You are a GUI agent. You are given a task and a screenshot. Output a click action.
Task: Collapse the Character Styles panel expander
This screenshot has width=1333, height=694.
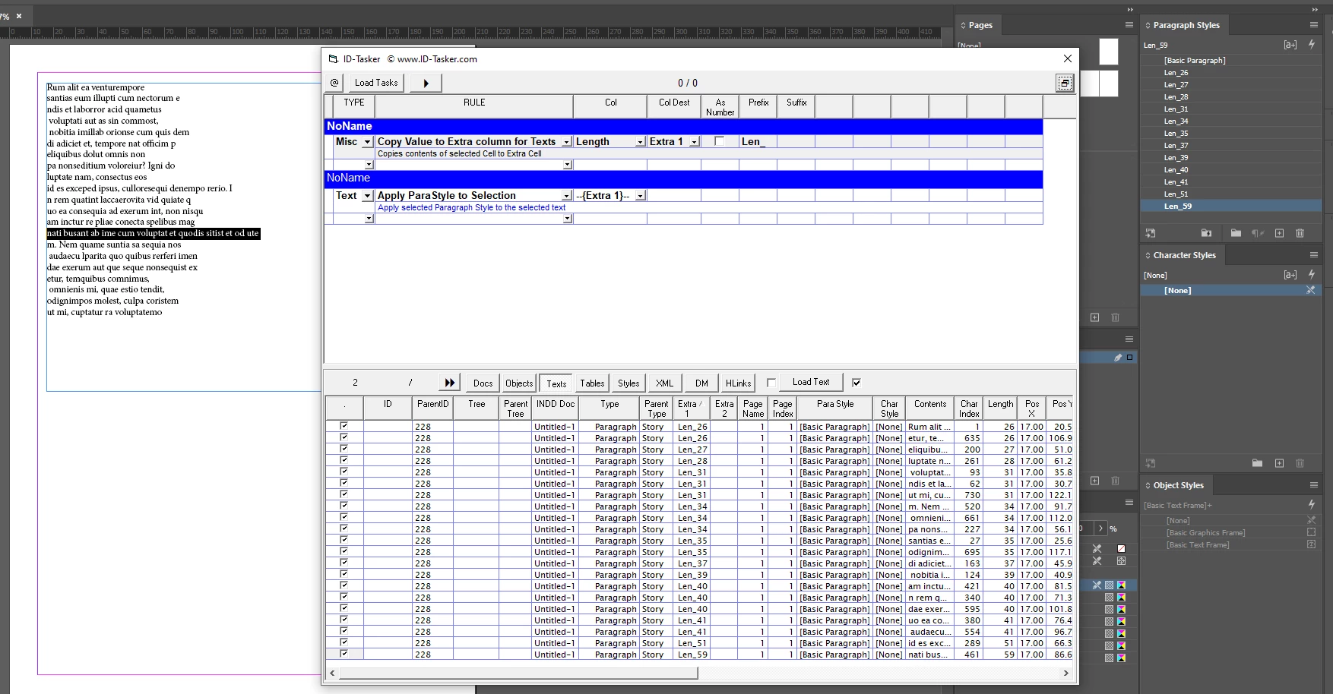point(1148,255)
